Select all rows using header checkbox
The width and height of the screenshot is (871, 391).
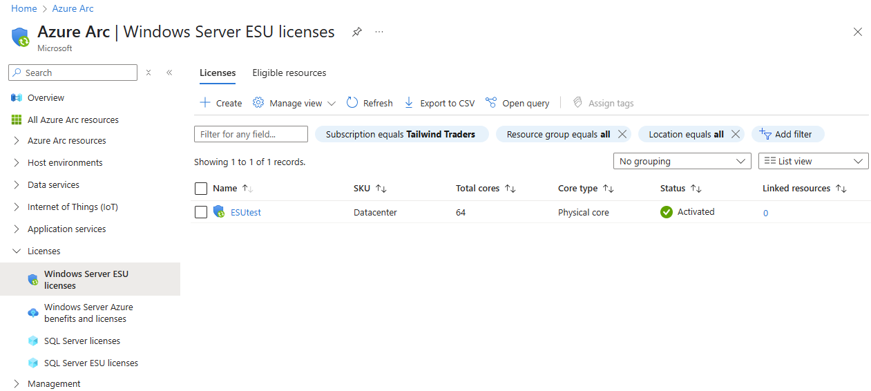point(201,189)
